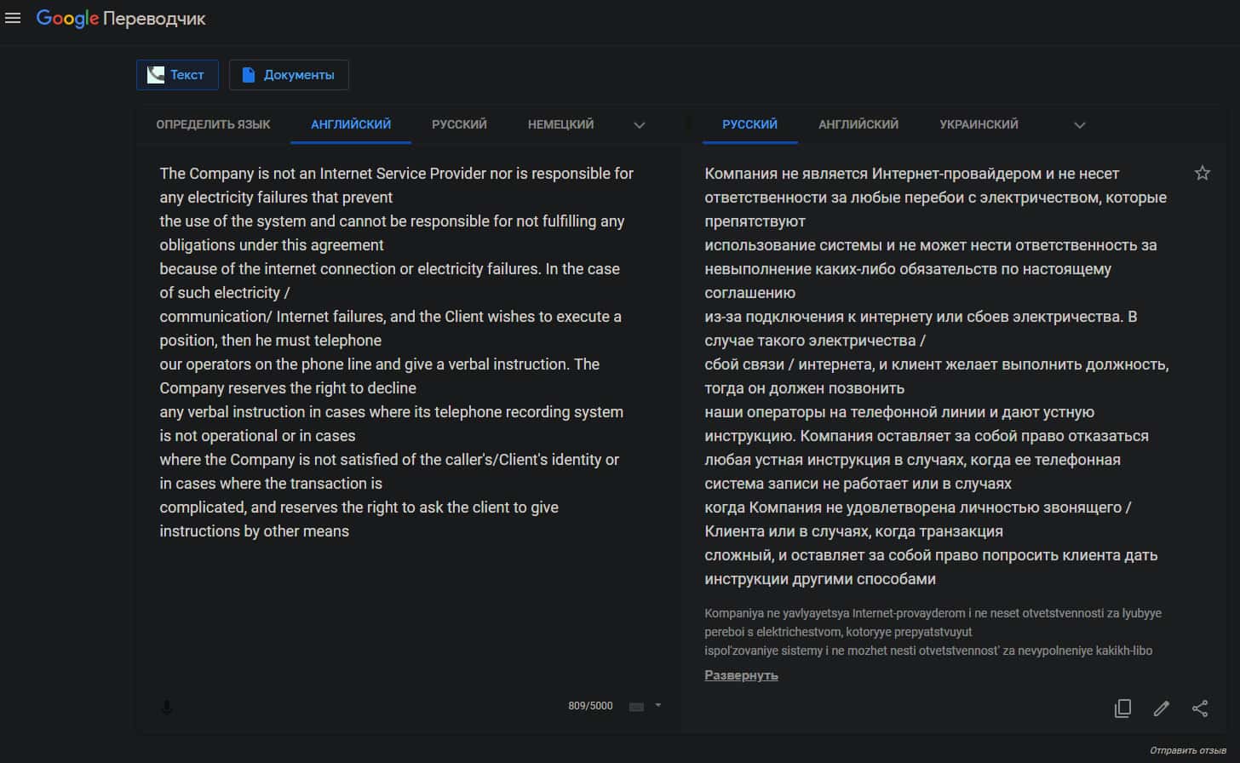Switch to Документы translation mode
Image resolution: width=1240 pixels, height=763 pixels.
289,75
